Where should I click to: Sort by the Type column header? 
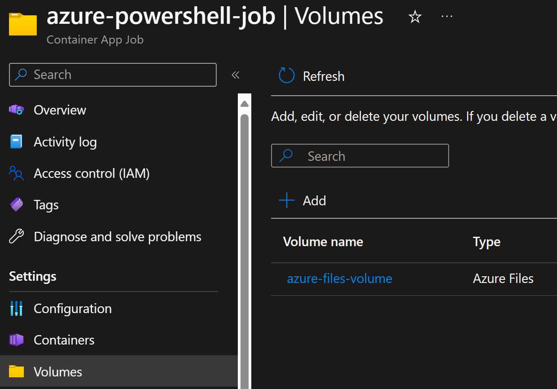pyautogui.click(x=487, y=242)
